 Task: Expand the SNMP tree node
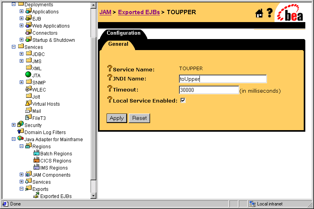pyautogui.click(x=22, y=82)
